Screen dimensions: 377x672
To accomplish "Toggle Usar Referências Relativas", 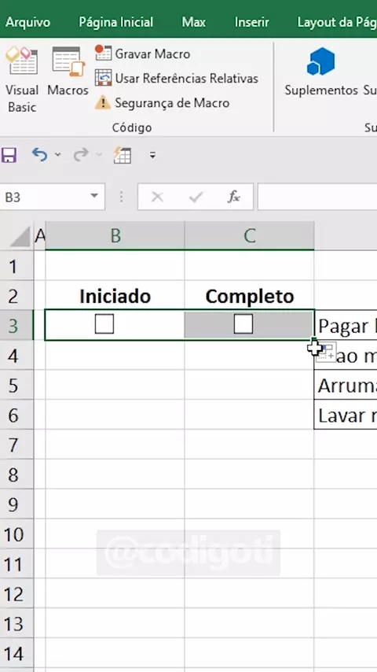I will click(176, 79).
